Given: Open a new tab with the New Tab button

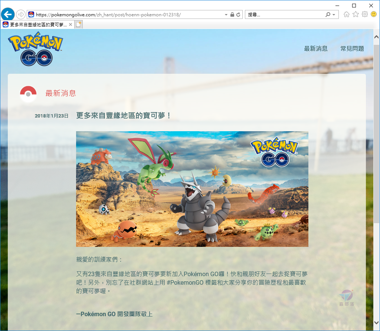Looking at the screenshot, I should tap(79, 24).
